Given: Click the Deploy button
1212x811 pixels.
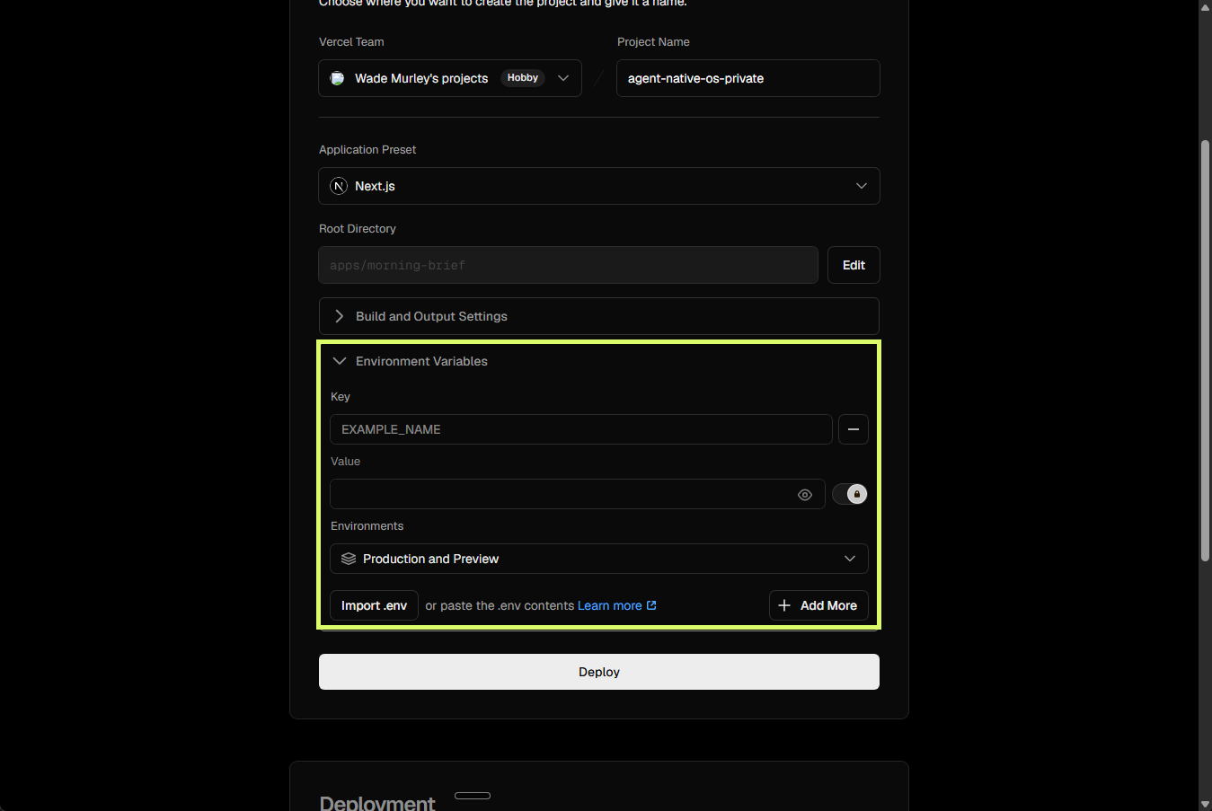Looking at the screenshot, I should click(x=599, y=672).
